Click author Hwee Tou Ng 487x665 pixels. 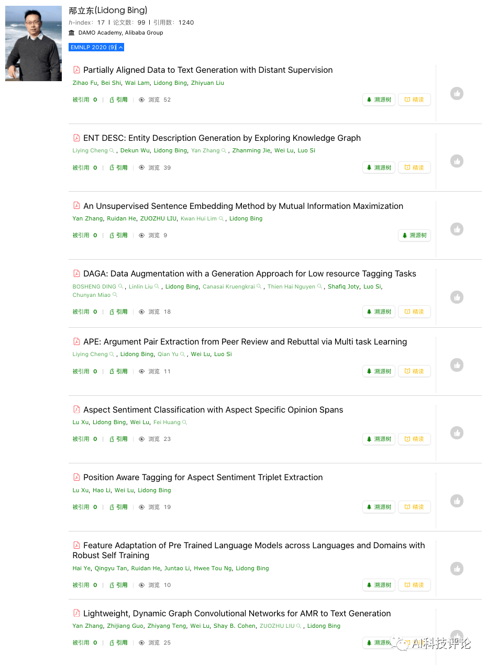213,568
